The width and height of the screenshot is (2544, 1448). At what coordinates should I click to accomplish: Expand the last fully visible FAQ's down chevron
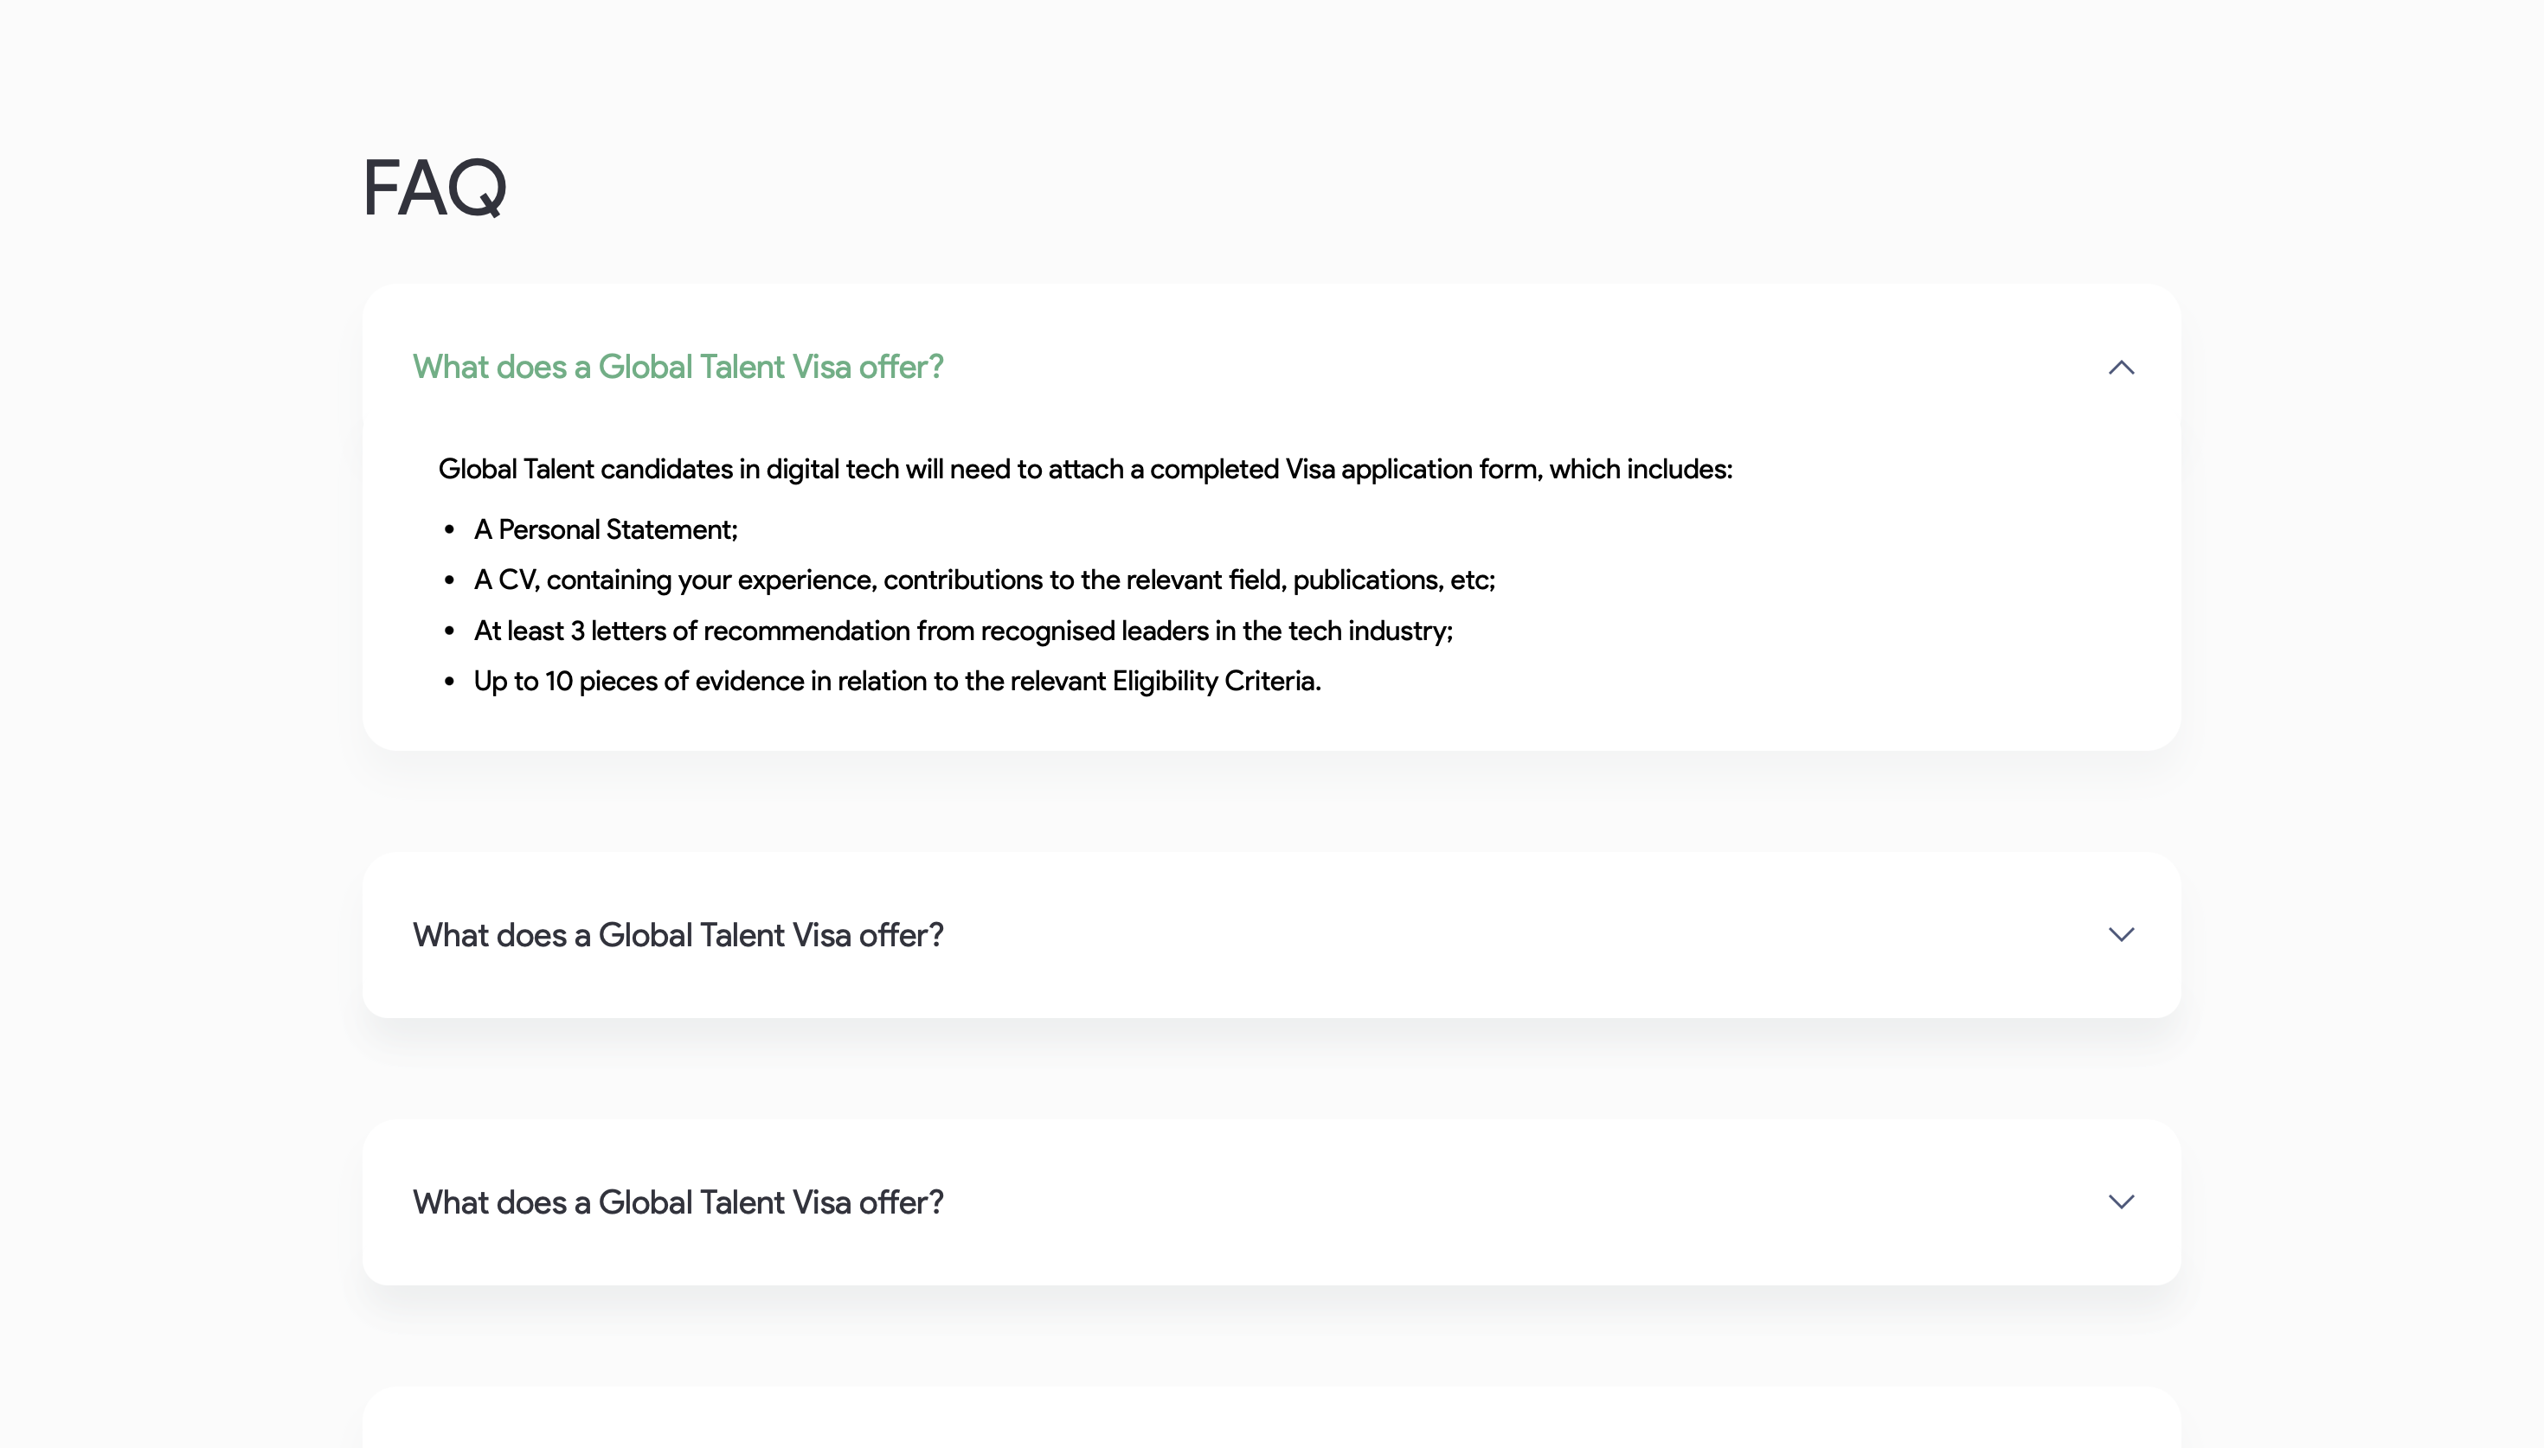(x=2122, y=1201)
